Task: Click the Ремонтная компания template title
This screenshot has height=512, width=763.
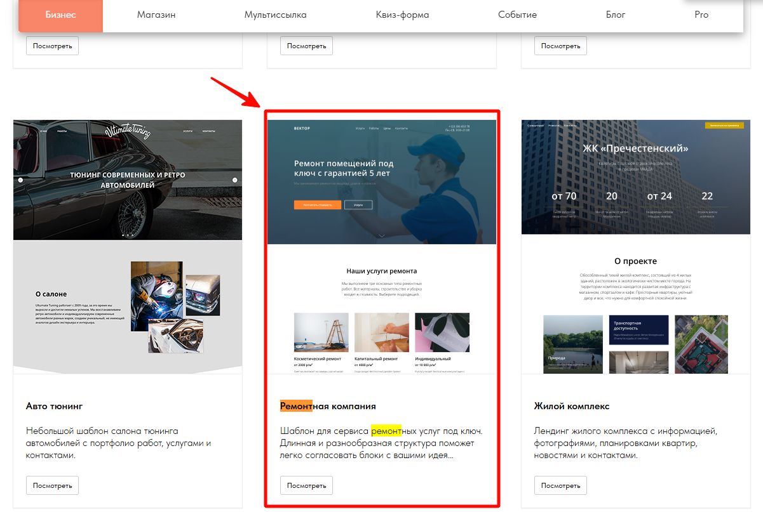Action: (328, 406)
